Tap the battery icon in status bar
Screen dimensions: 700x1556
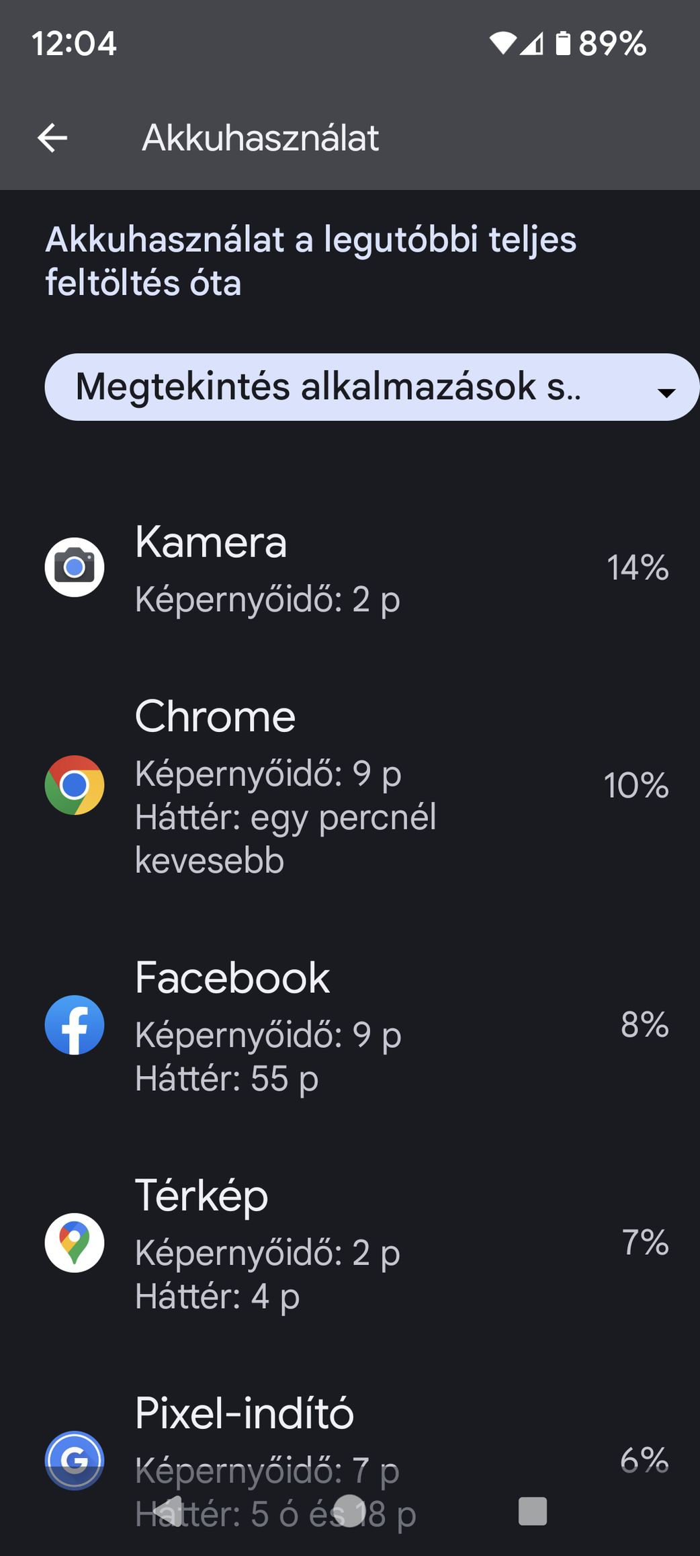click(563, 44)
